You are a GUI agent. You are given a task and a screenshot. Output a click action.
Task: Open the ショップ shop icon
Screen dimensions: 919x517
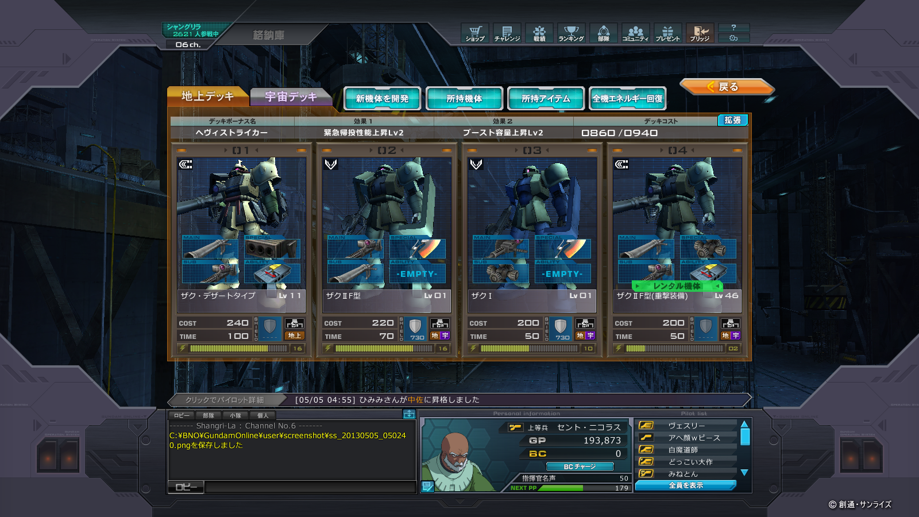pos(475,33)
